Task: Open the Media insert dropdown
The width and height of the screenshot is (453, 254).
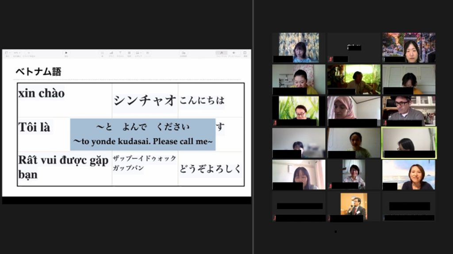Action: tap(138, 54)
